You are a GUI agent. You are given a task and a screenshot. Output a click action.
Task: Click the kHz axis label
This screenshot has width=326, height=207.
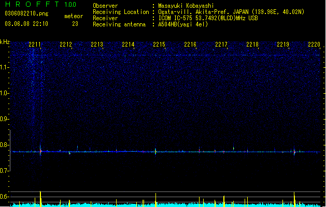point(5,42)
